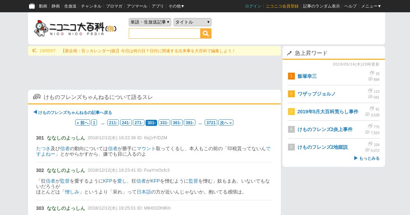This screenshot has width=410, height=215.
Task: Jump to posts 361-
Action: click(x=177, y=123)
